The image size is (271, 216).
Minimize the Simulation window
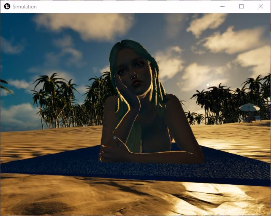222,7
